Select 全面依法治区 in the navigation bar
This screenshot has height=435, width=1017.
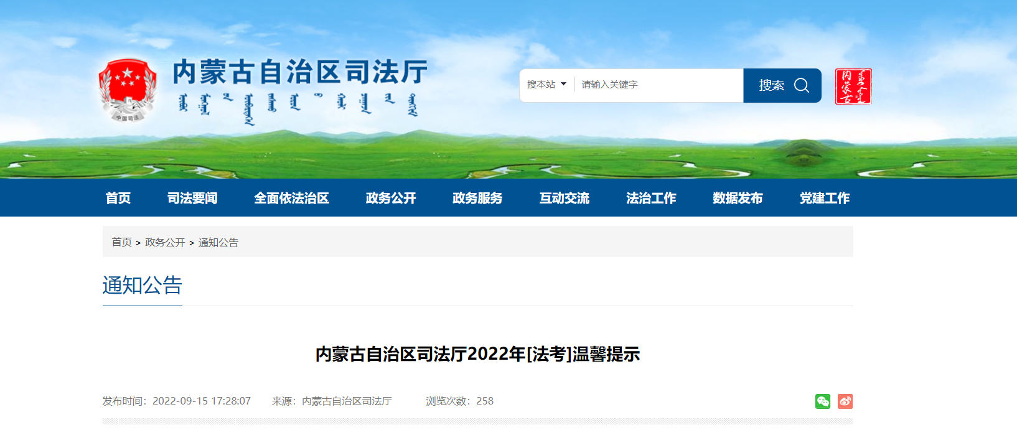pyautogui.click(x=291, y=198)
